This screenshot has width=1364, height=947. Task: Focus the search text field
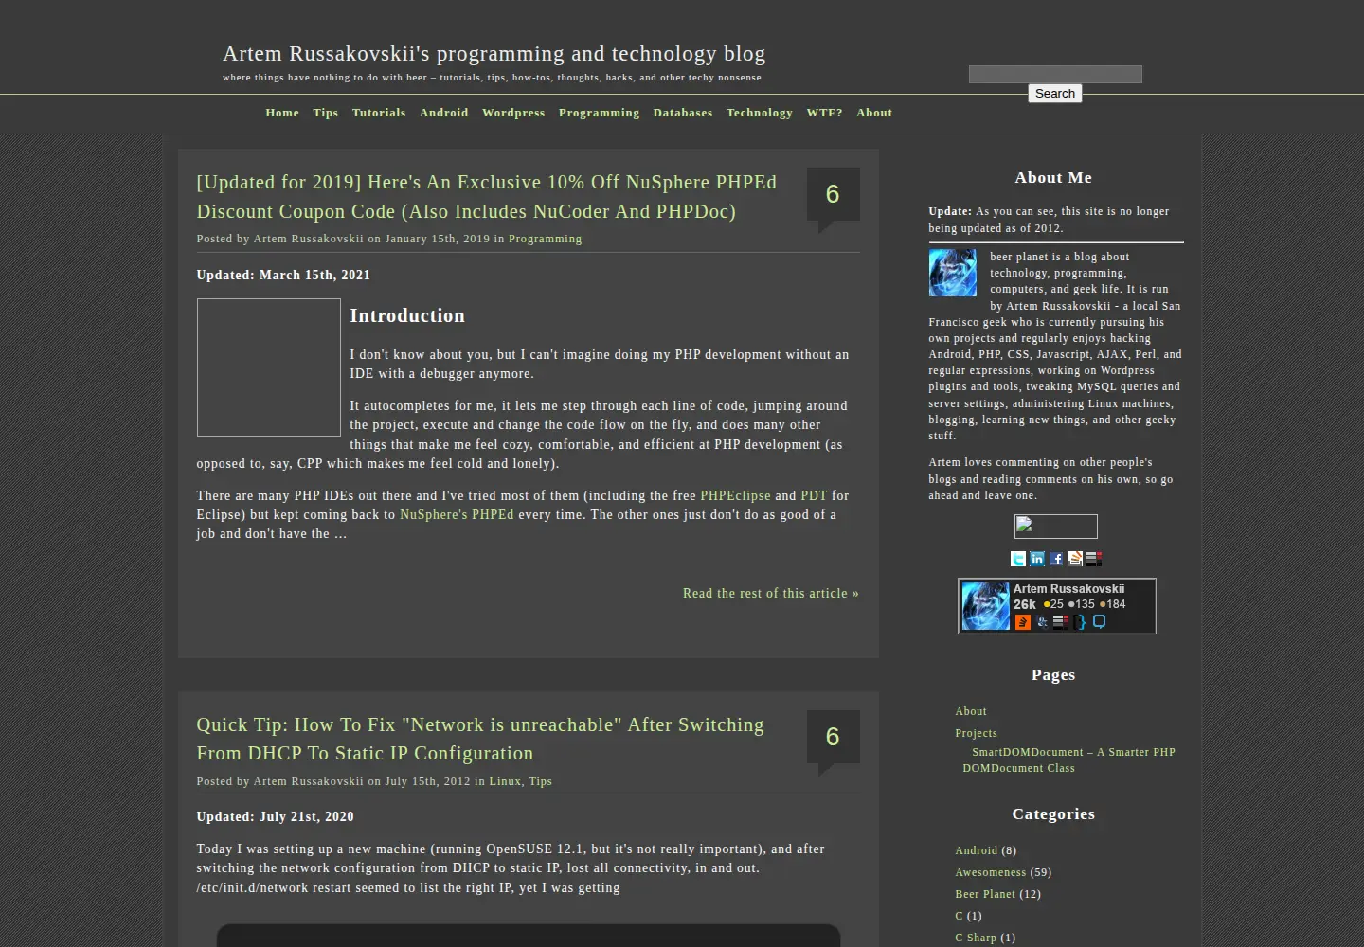coord(1055,74)
